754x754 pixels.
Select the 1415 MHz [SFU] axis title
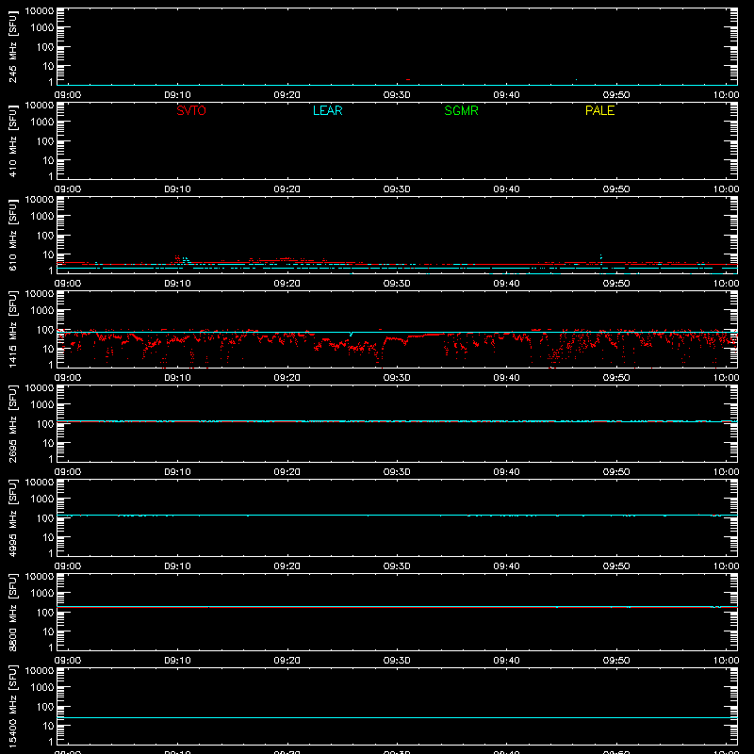12,329
